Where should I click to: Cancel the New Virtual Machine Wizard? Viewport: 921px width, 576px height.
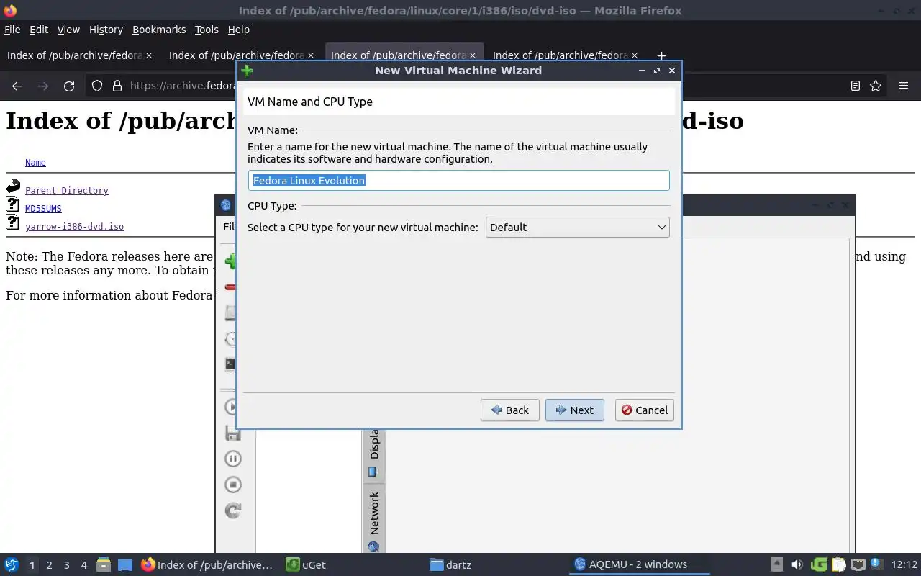[x=645, y=410]
